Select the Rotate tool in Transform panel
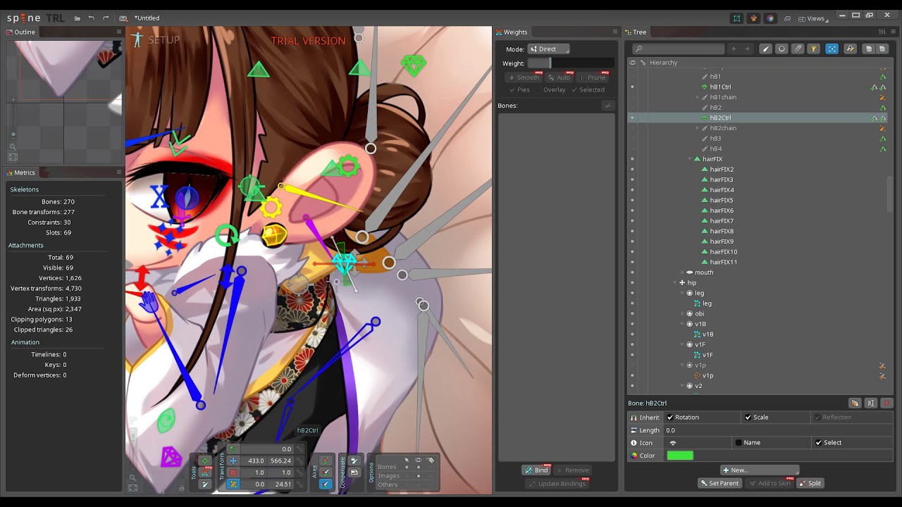Screen dimensions: 902x507 [x=233, y=449]
